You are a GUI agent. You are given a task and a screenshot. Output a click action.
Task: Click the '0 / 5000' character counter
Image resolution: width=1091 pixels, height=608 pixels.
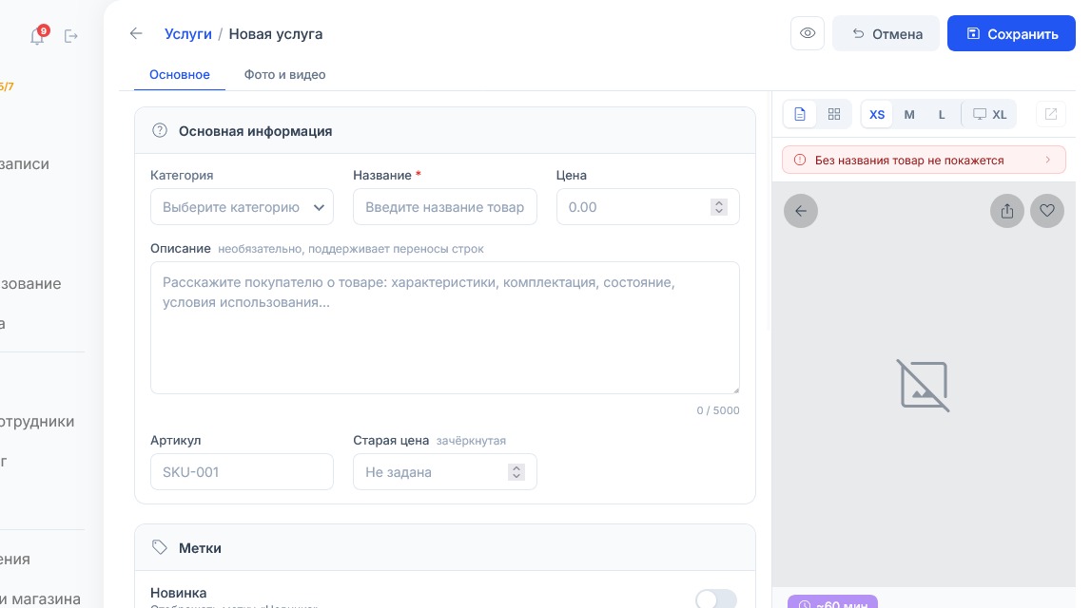pyautogui.click(x=718, y=410)
